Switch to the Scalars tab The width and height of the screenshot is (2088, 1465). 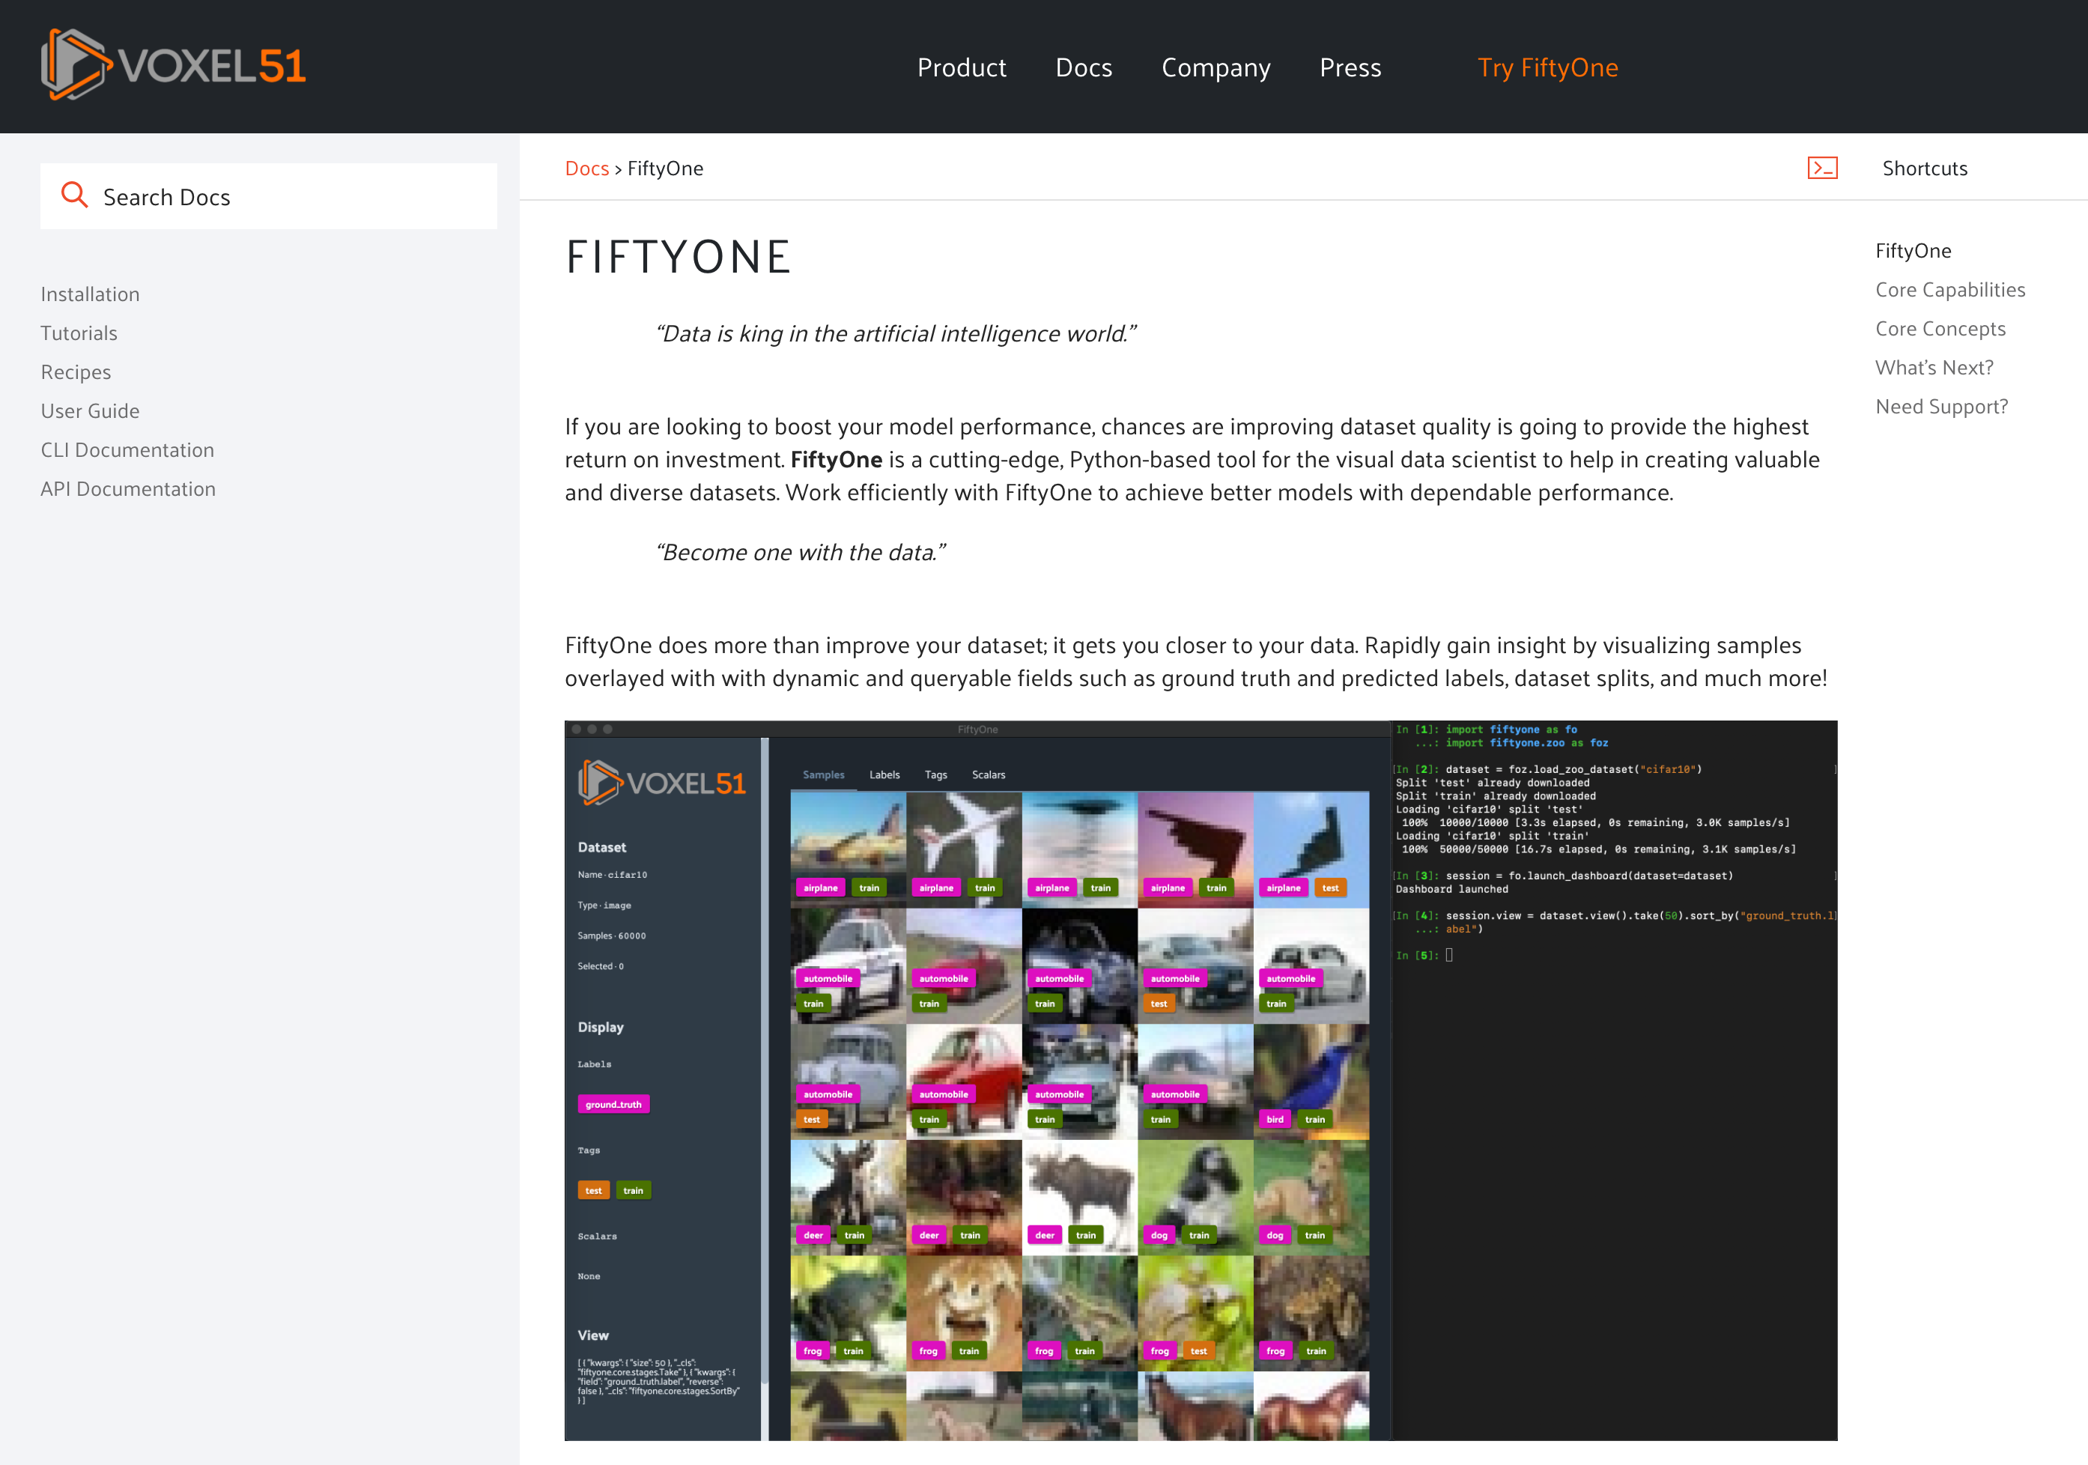pos(988,774)
